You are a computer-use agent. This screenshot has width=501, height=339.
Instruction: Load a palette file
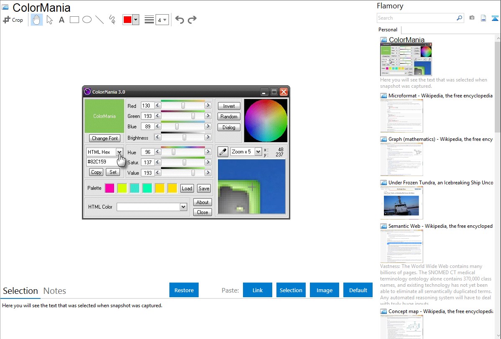pyautogui.click(x=187, y=188)
